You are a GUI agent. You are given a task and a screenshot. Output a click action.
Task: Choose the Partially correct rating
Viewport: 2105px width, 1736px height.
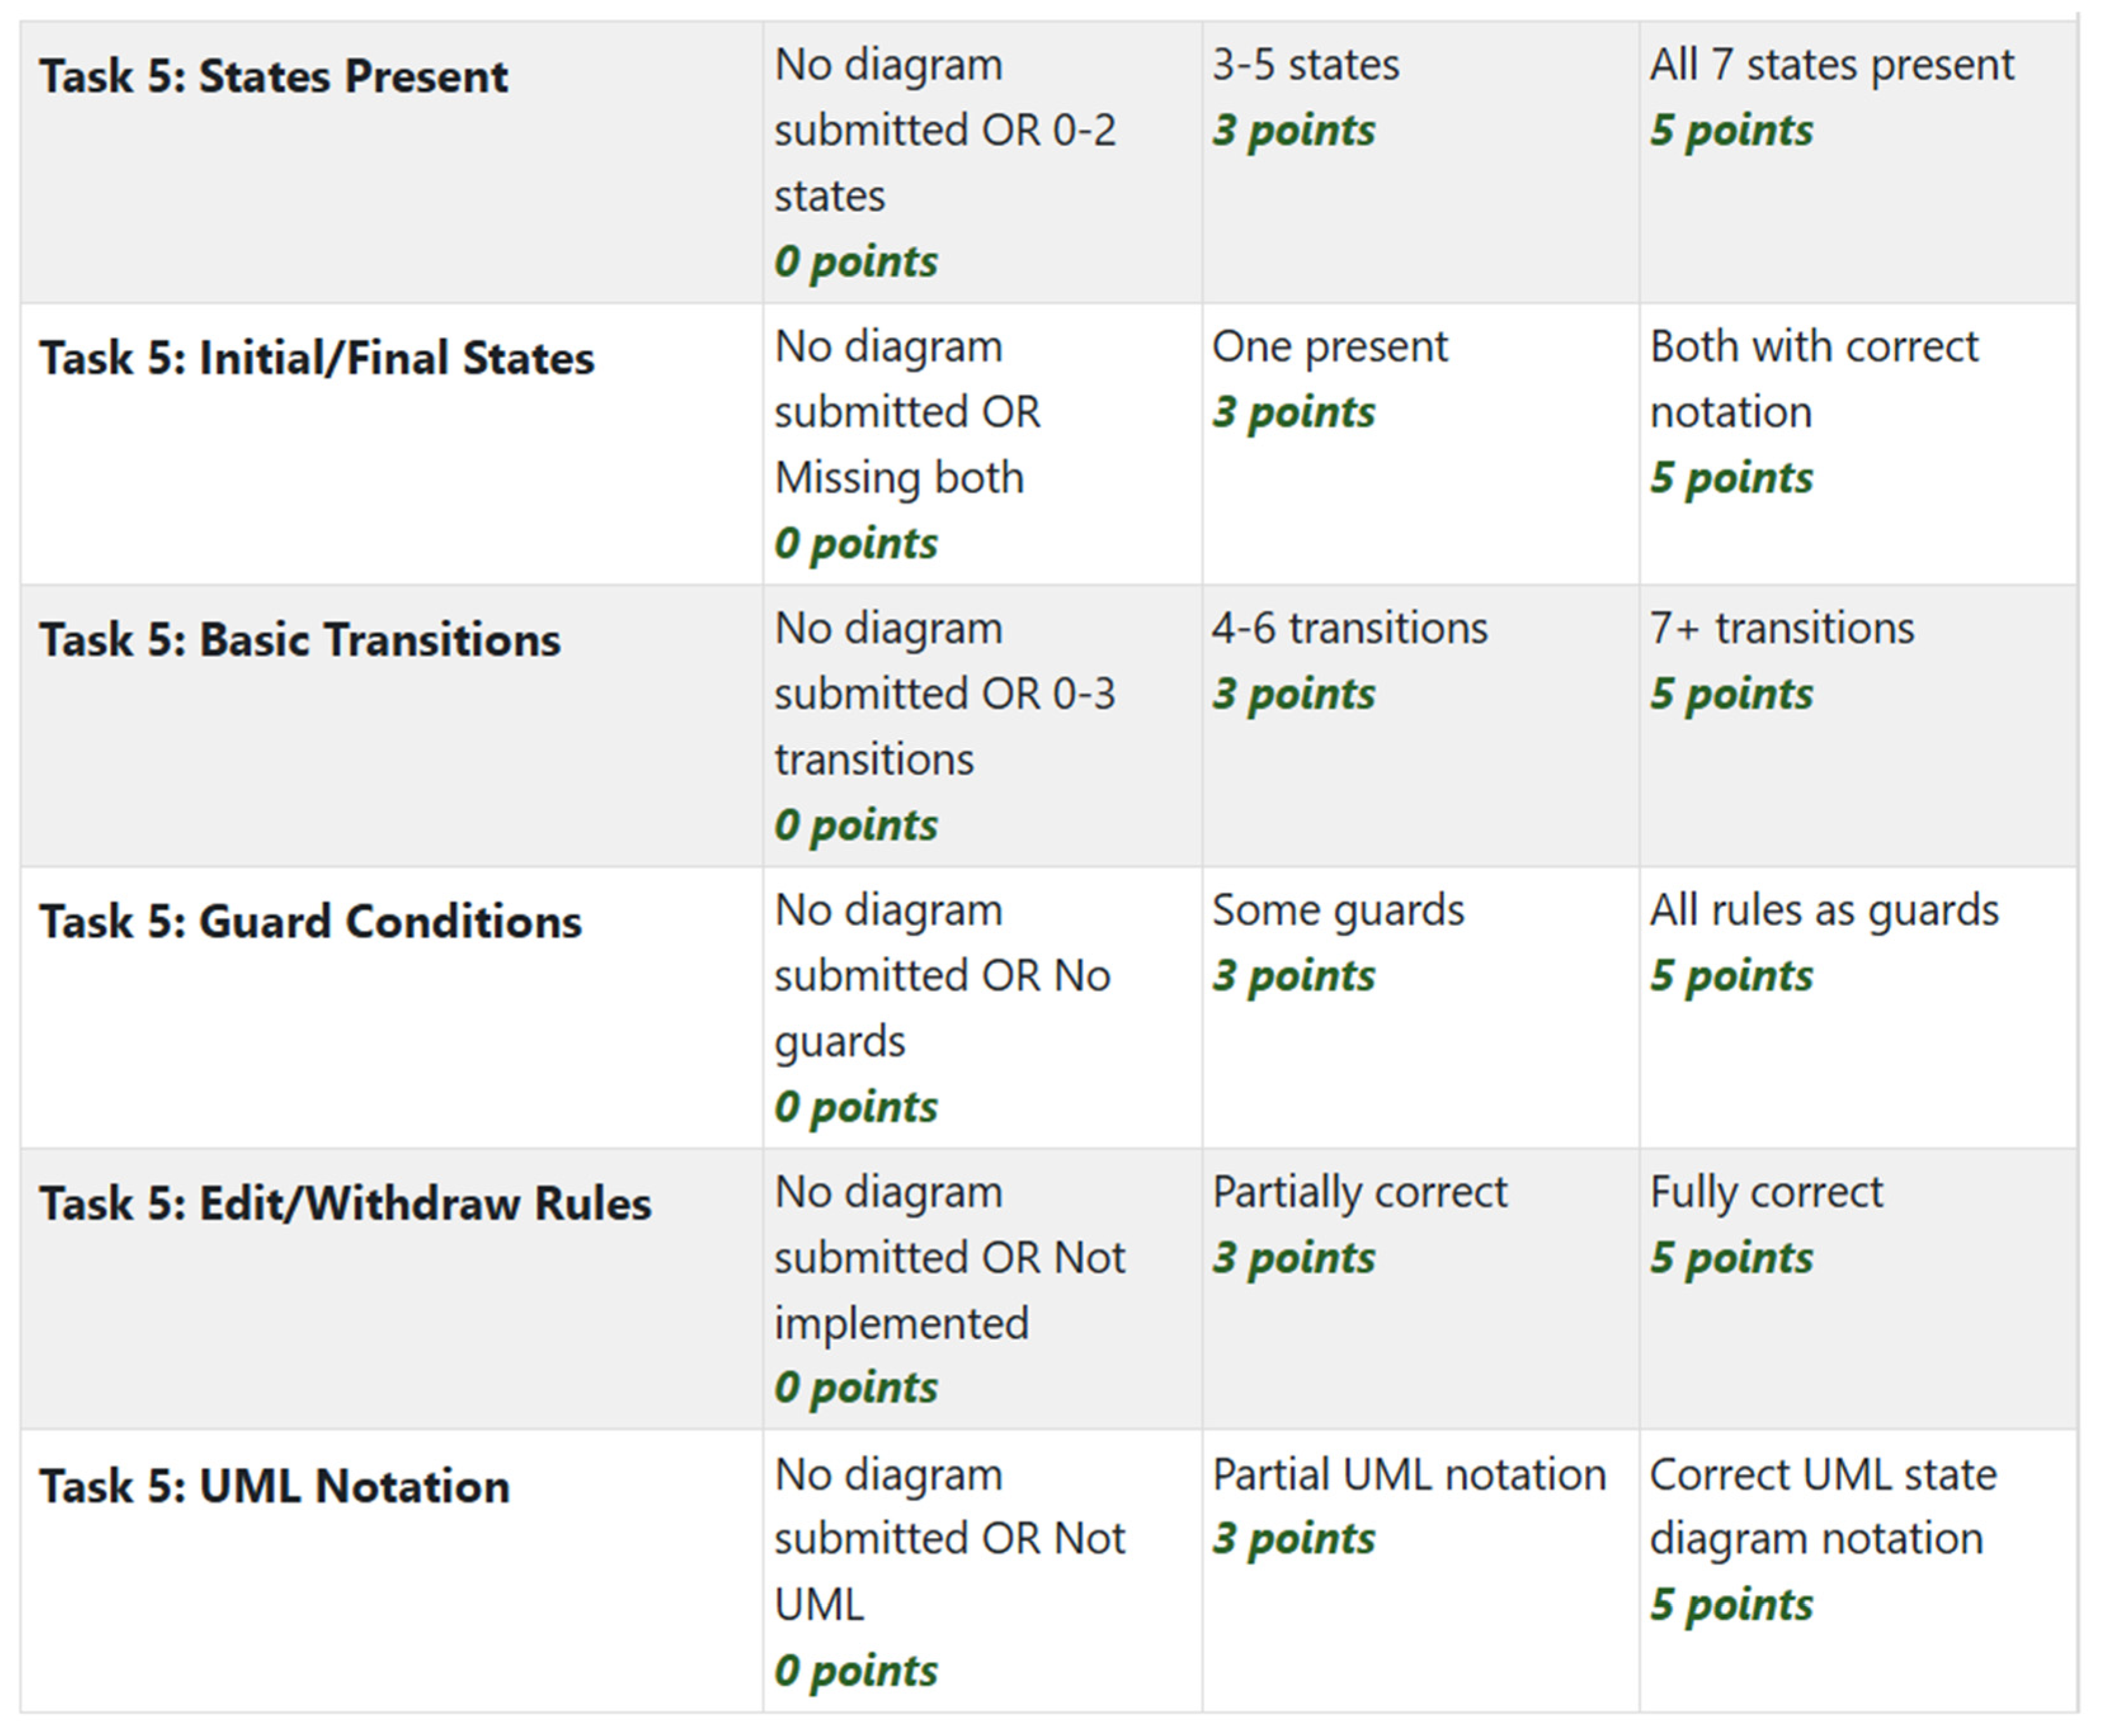point(1420,1288)
